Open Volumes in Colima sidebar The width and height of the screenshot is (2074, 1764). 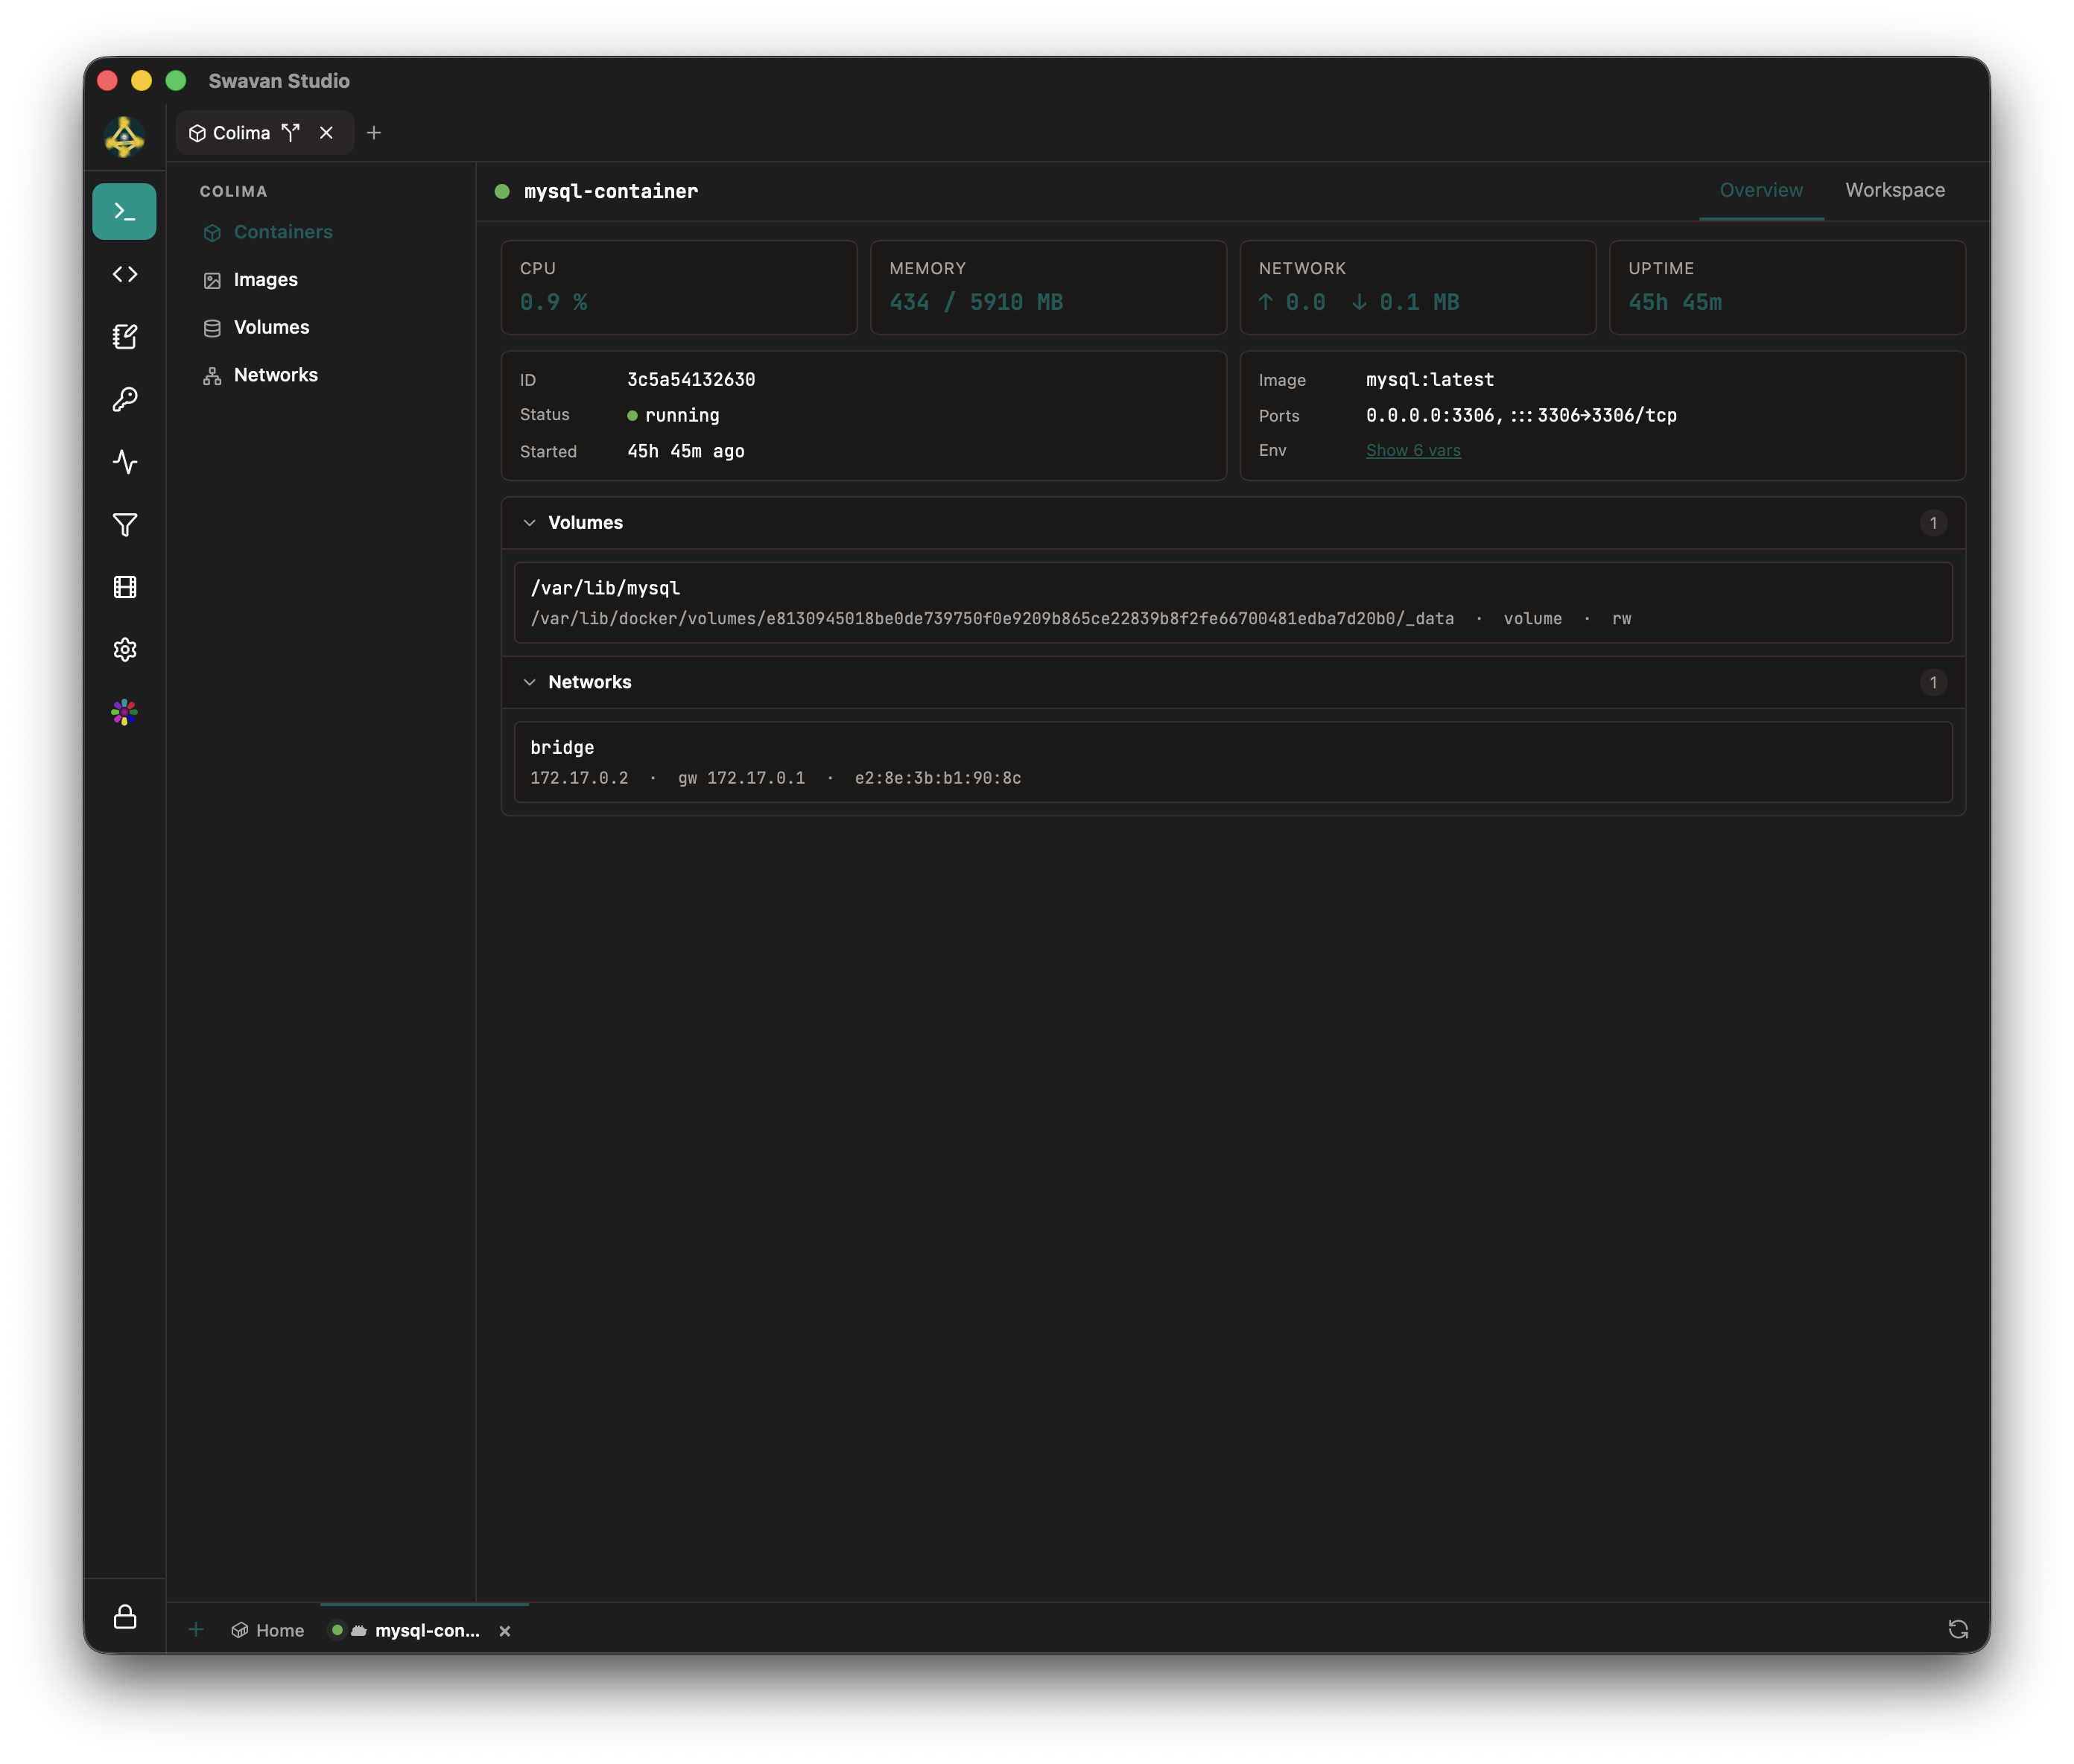(x=271, y=328)
